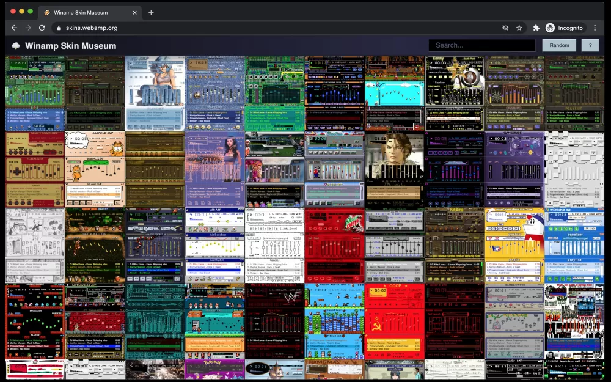Open Chrome's three-dot menu

coord(595,28)
